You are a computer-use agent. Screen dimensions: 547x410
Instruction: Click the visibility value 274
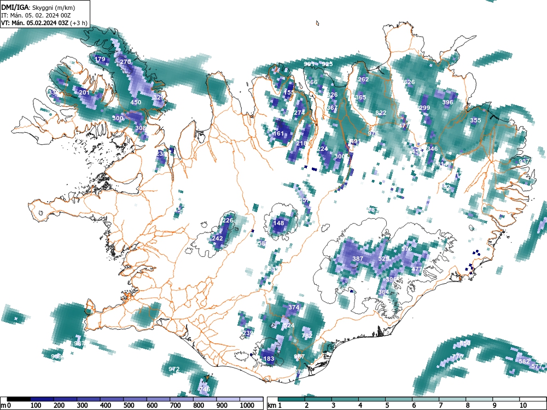pos(299,113)
